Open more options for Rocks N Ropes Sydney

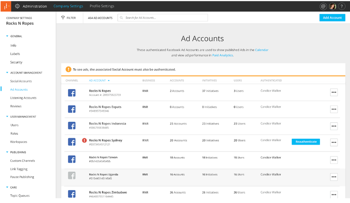tap(334, 142)
